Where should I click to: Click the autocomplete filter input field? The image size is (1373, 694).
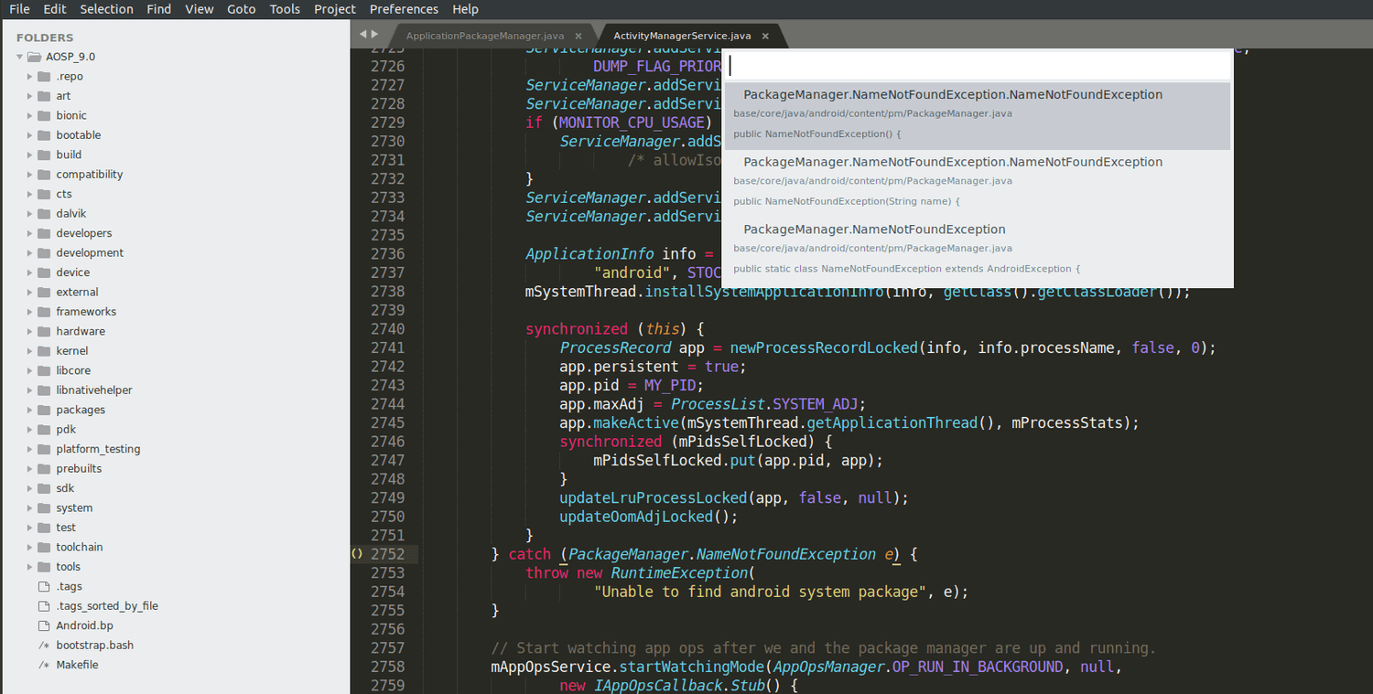[977, 64]
